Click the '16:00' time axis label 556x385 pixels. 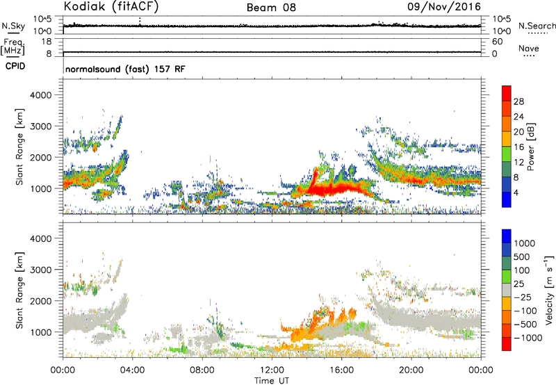click(341, 370)
